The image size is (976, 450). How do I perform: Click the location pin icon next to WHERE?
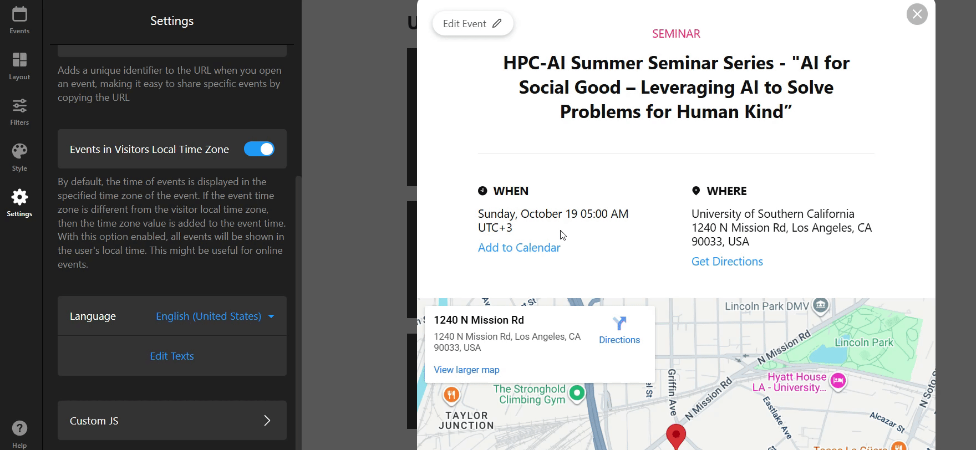point(696,191)
